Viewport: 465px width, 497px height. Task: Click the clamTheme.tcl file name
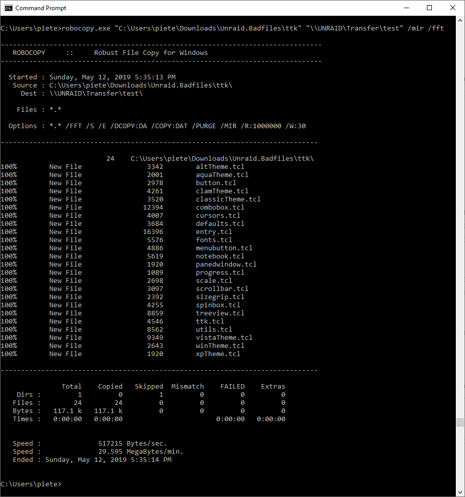pyautogui.click(x=222, y=191)
